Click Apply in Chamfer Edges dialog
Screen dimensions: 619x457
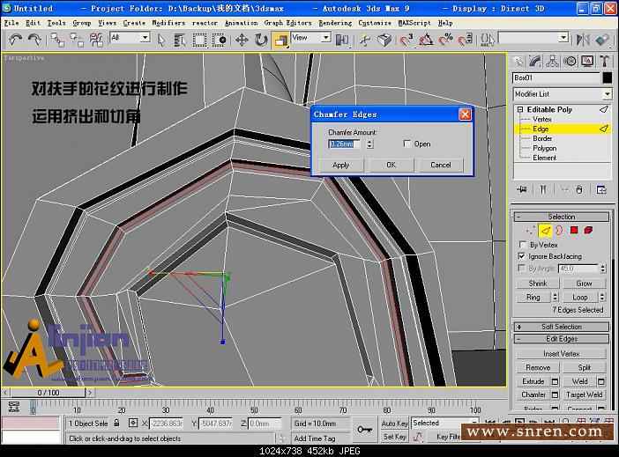pyautogui.click(x=340, y=165)
